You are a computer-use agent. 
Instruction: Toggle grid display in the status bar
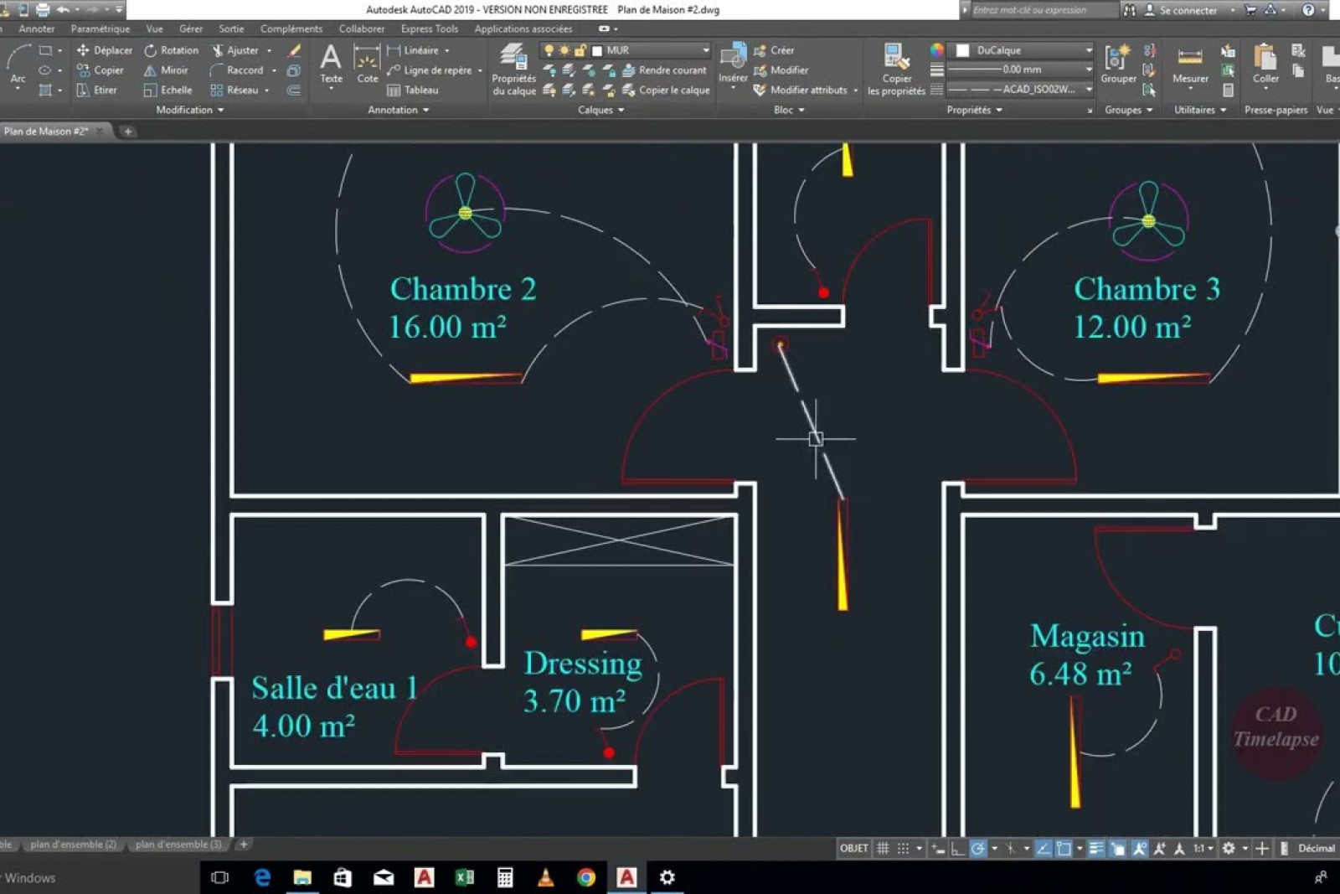click(883, 848)
